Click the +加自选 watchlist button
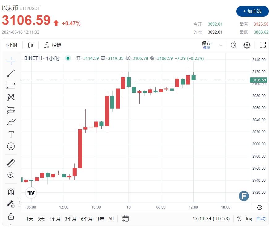The image size is (270, 227). pos(252,11)
